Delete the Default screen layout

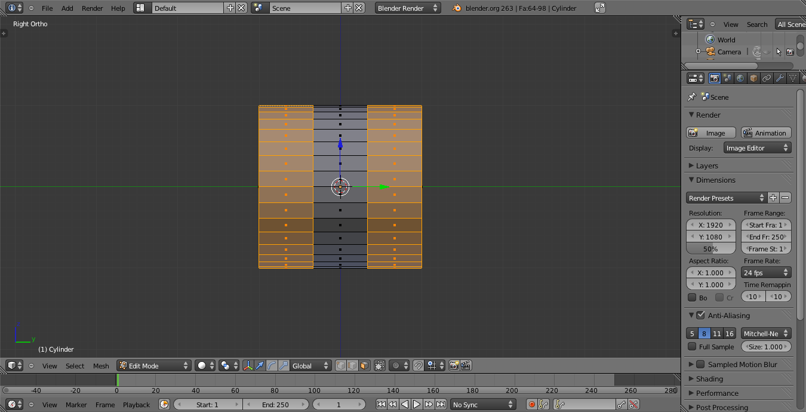point(241,8)
